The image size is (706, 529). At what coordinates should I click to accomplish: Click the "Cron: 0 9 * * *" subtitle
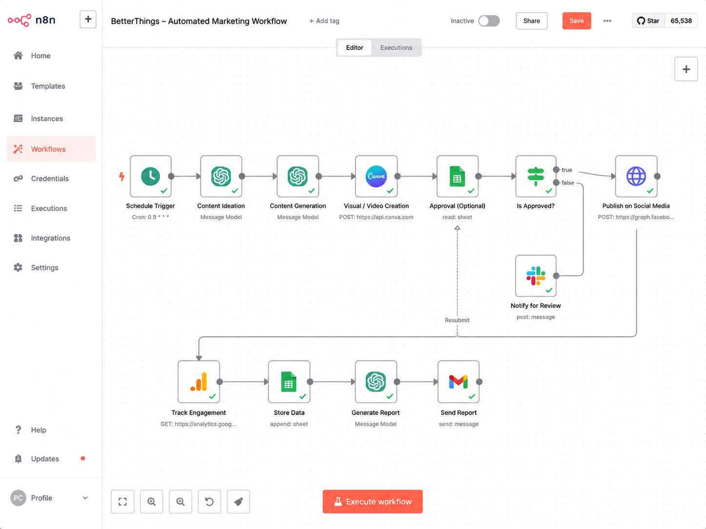[151, 217]
